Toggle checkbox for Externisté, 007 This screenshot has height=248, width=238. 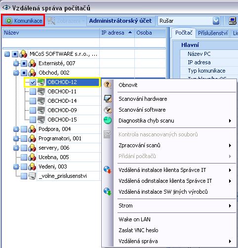(x=24, y=63)
